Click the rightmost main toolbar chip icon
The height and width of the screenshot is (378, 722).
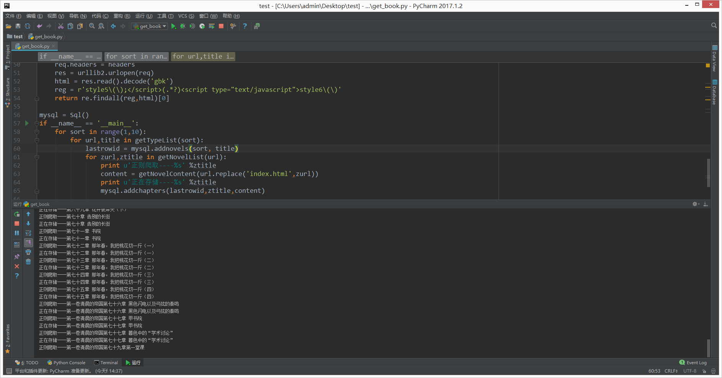pos(257,26)
